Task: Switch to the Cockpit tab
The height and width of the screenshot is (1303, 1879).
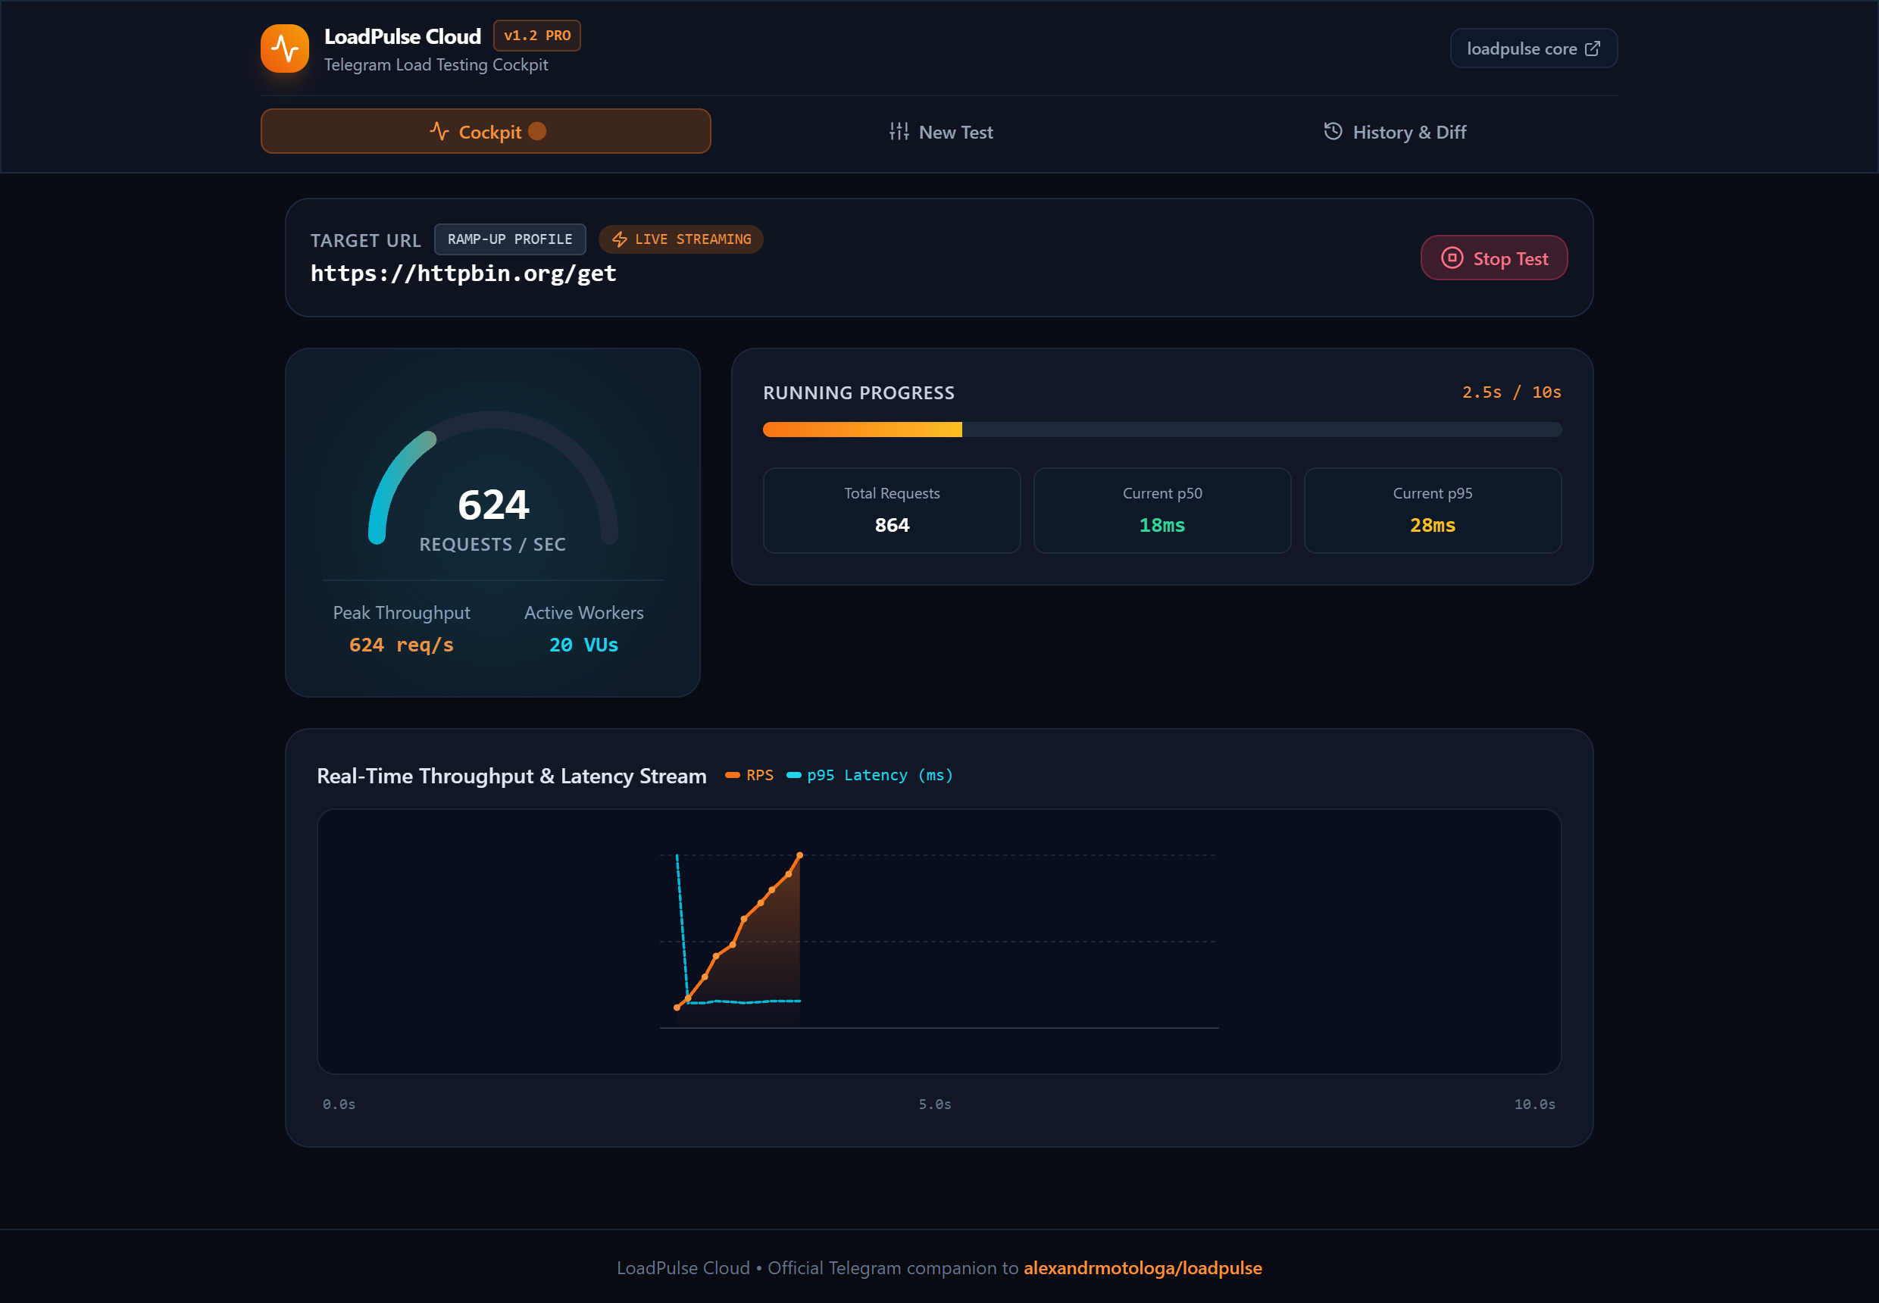Action: coord(486,132)
